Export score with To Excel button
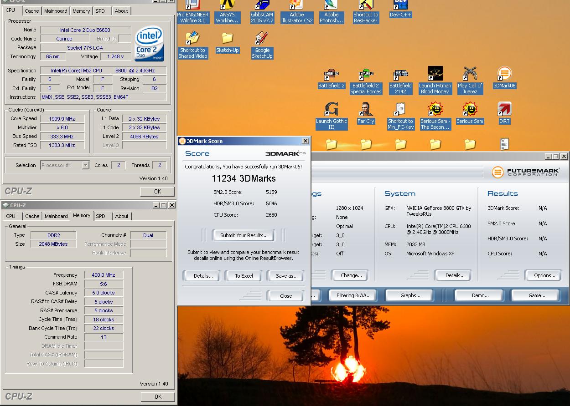Screen dimensions: 570x406 244,275
